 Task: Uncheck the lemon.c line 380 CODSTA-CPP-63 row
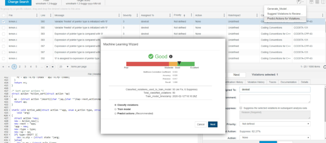coord(4,21)
